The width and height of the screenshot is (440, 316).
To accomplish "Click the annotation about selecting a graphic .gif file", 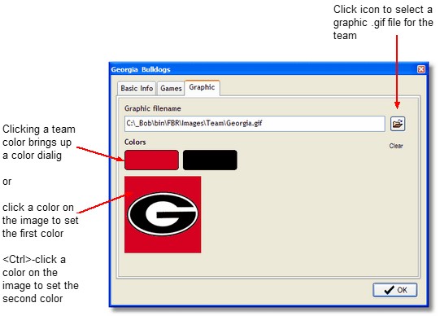I will pos(383,23).
